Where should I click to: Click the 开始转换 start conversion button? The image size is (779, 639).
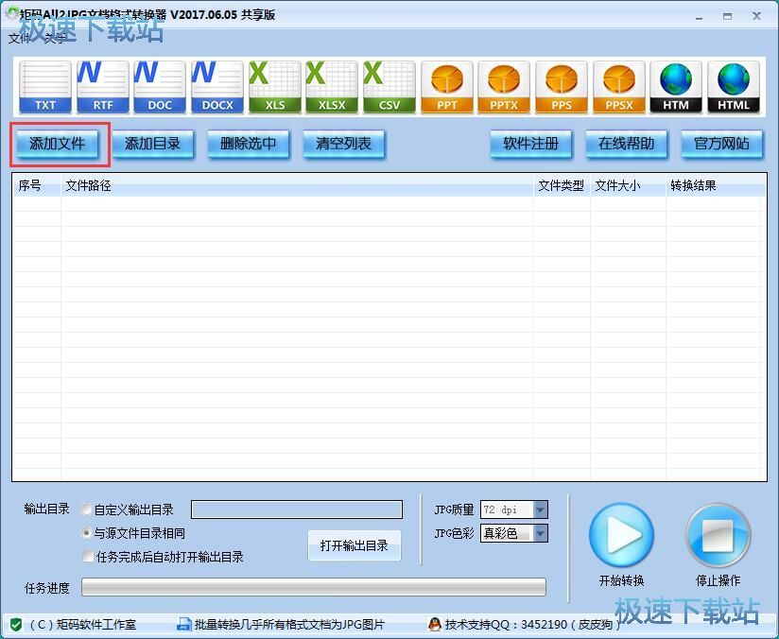(622, 534)
